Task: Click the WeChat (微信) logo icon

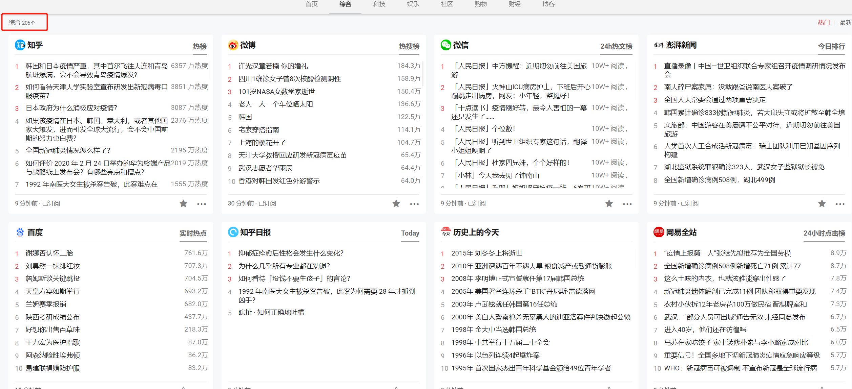Action: (446, 45)
